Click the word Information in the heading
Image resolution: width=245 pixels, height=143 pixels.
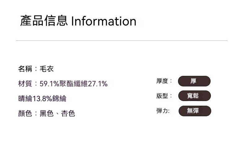point(104,21)
